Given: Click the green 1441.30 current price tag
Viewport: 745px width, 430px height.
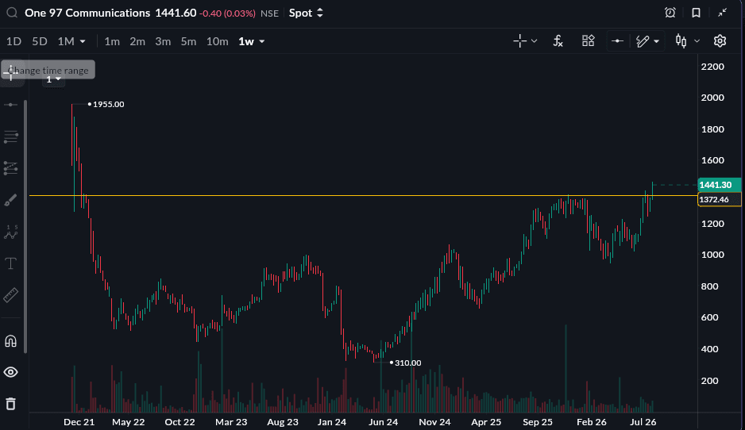Looking at the screenshot, I should pos(720,185).
